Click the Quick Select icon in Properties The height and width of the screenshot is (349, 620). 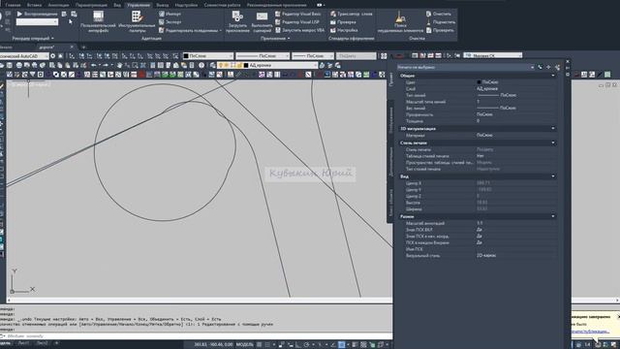[x=558, y=68]
